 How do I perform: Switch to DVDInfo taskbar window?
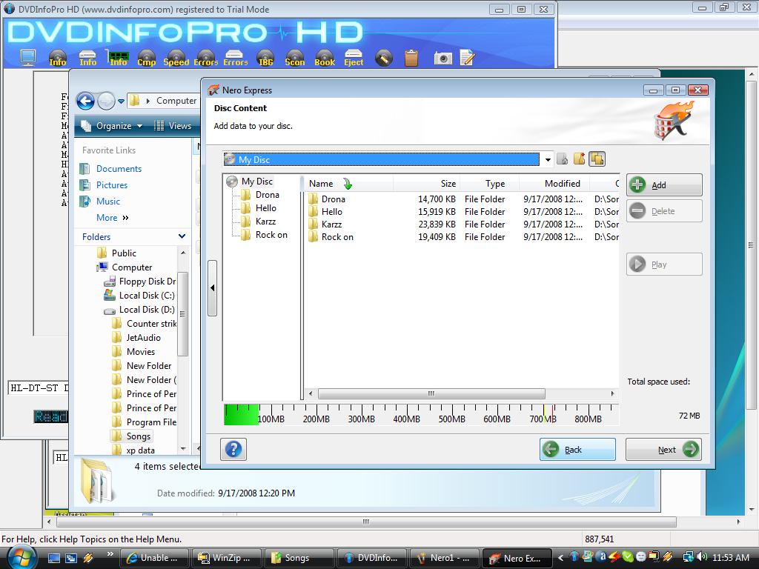(x=371, y=558)
